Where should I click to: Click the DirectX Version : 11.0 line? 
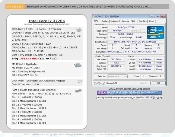(25, 84)
